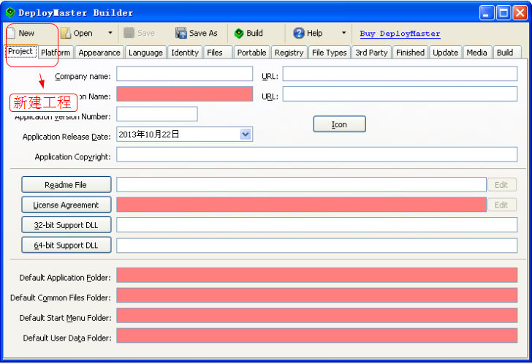Image resolution: width=532 pixels, height=364 pixels.
Task: Switch to the Update tab
Action: coord(446,53)
